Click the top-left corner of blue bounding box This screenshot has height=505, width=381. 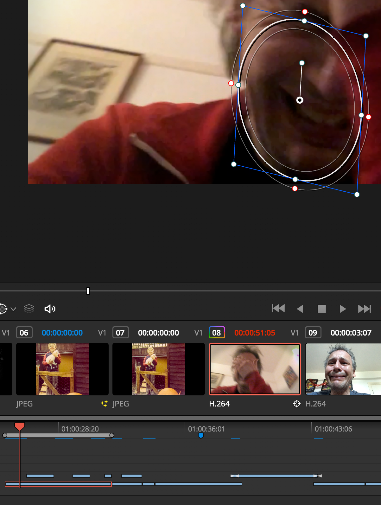[x=243, y=6]
